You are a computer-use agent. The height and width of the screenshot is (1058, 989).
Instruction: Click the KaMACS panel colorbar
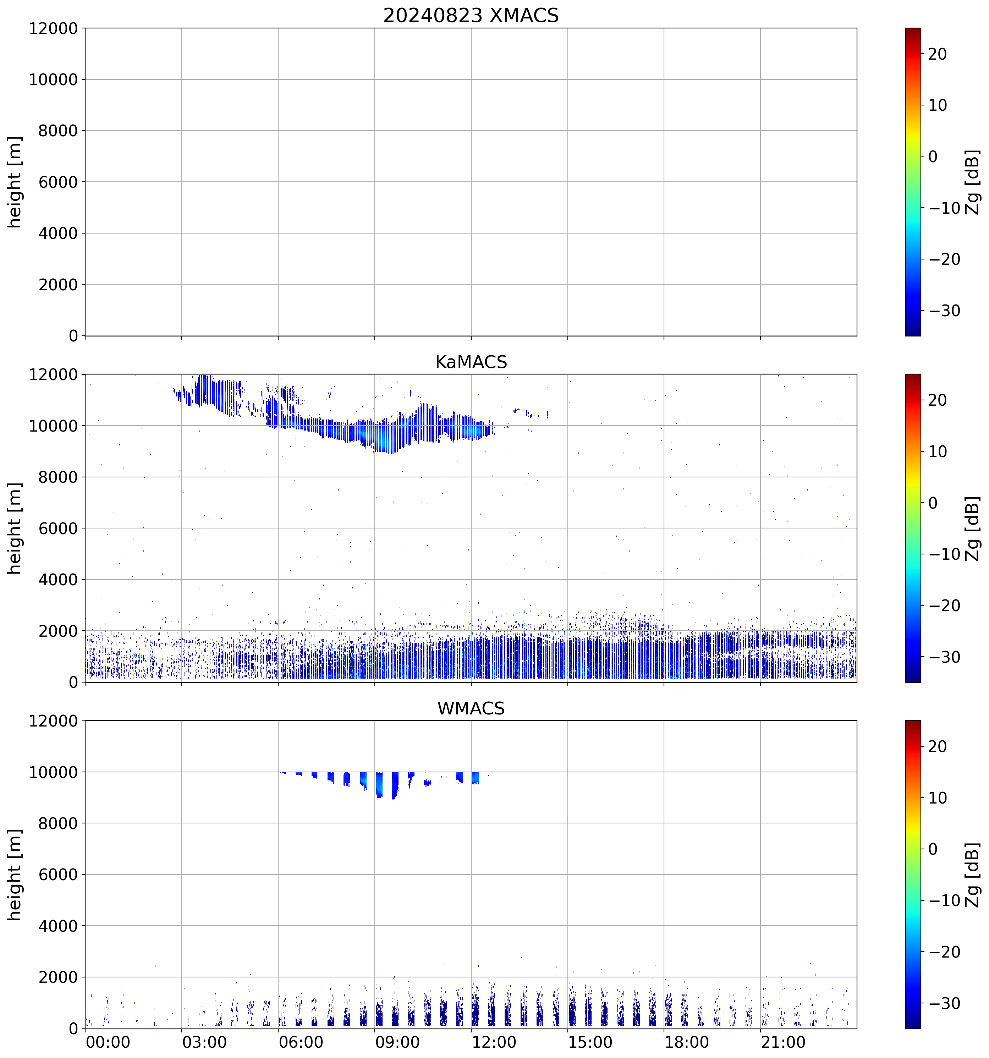pyautogui.click(x=912, y=528)
